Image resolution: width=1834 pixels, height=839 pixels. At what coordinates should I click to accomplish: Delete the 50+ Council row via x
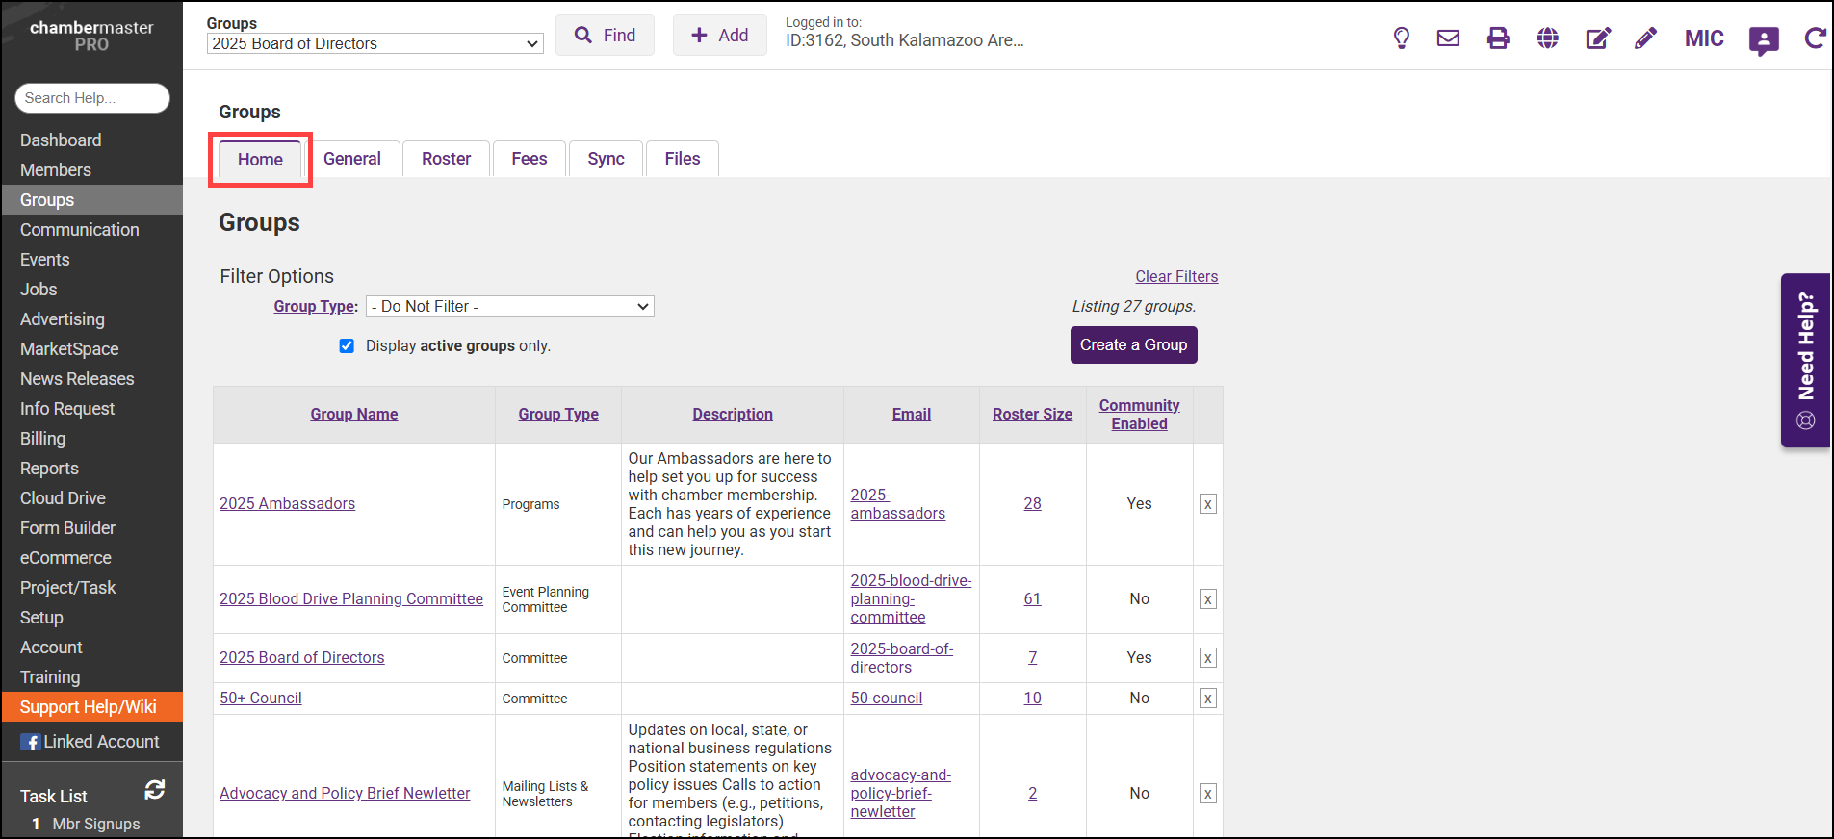pos(1207,699)
